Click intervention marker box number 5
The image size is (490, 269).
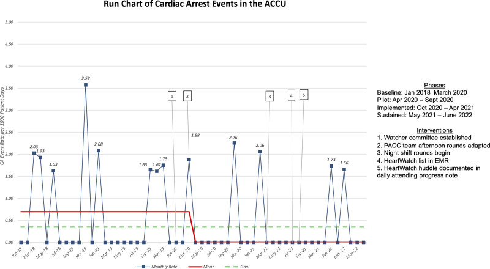[304, 95]
